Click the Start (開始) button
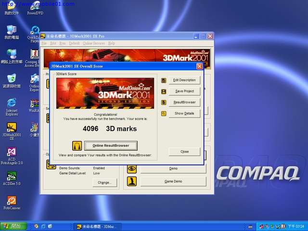The height and width of the screenshot is (231, 308). point(13,226)
